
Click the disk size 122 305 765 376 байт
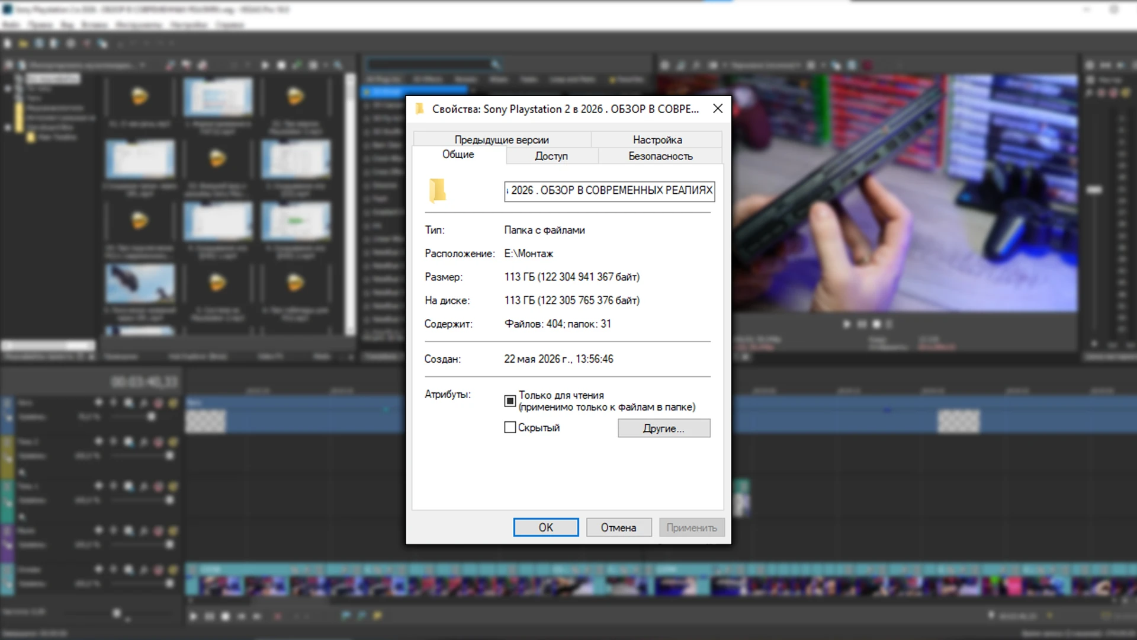[589, 300]
